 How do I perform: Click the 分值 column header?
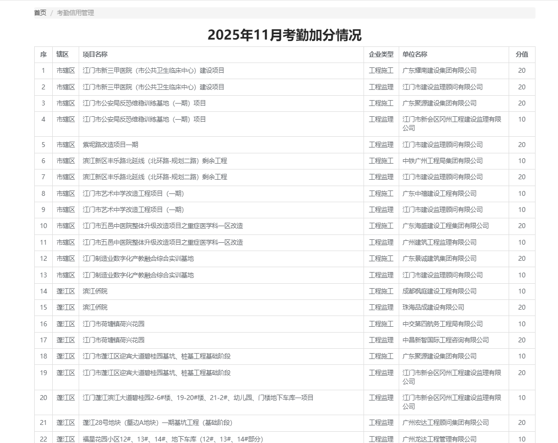tap(521, 54)
